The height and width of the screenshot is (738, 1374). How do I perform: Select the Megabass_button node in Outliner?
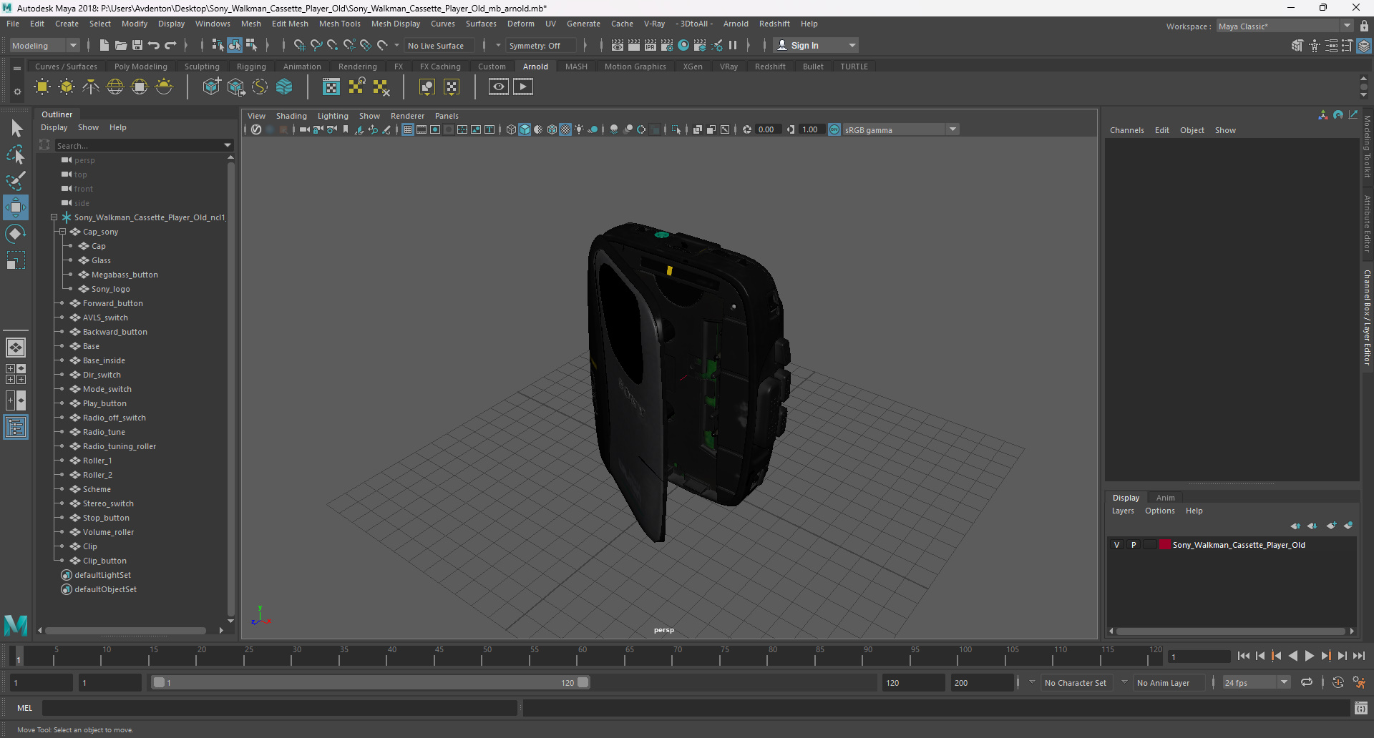(x=125, y=275)
